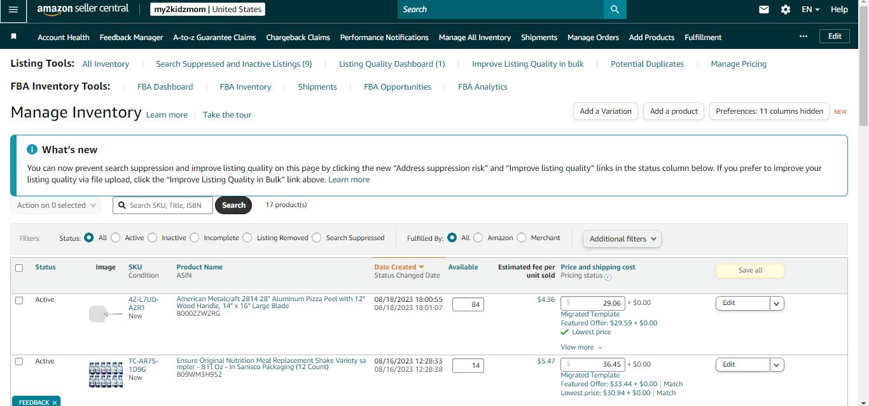Open the pizza peel product thumbnail
Viewport: 869px width, 406px height.
[106, 314]
